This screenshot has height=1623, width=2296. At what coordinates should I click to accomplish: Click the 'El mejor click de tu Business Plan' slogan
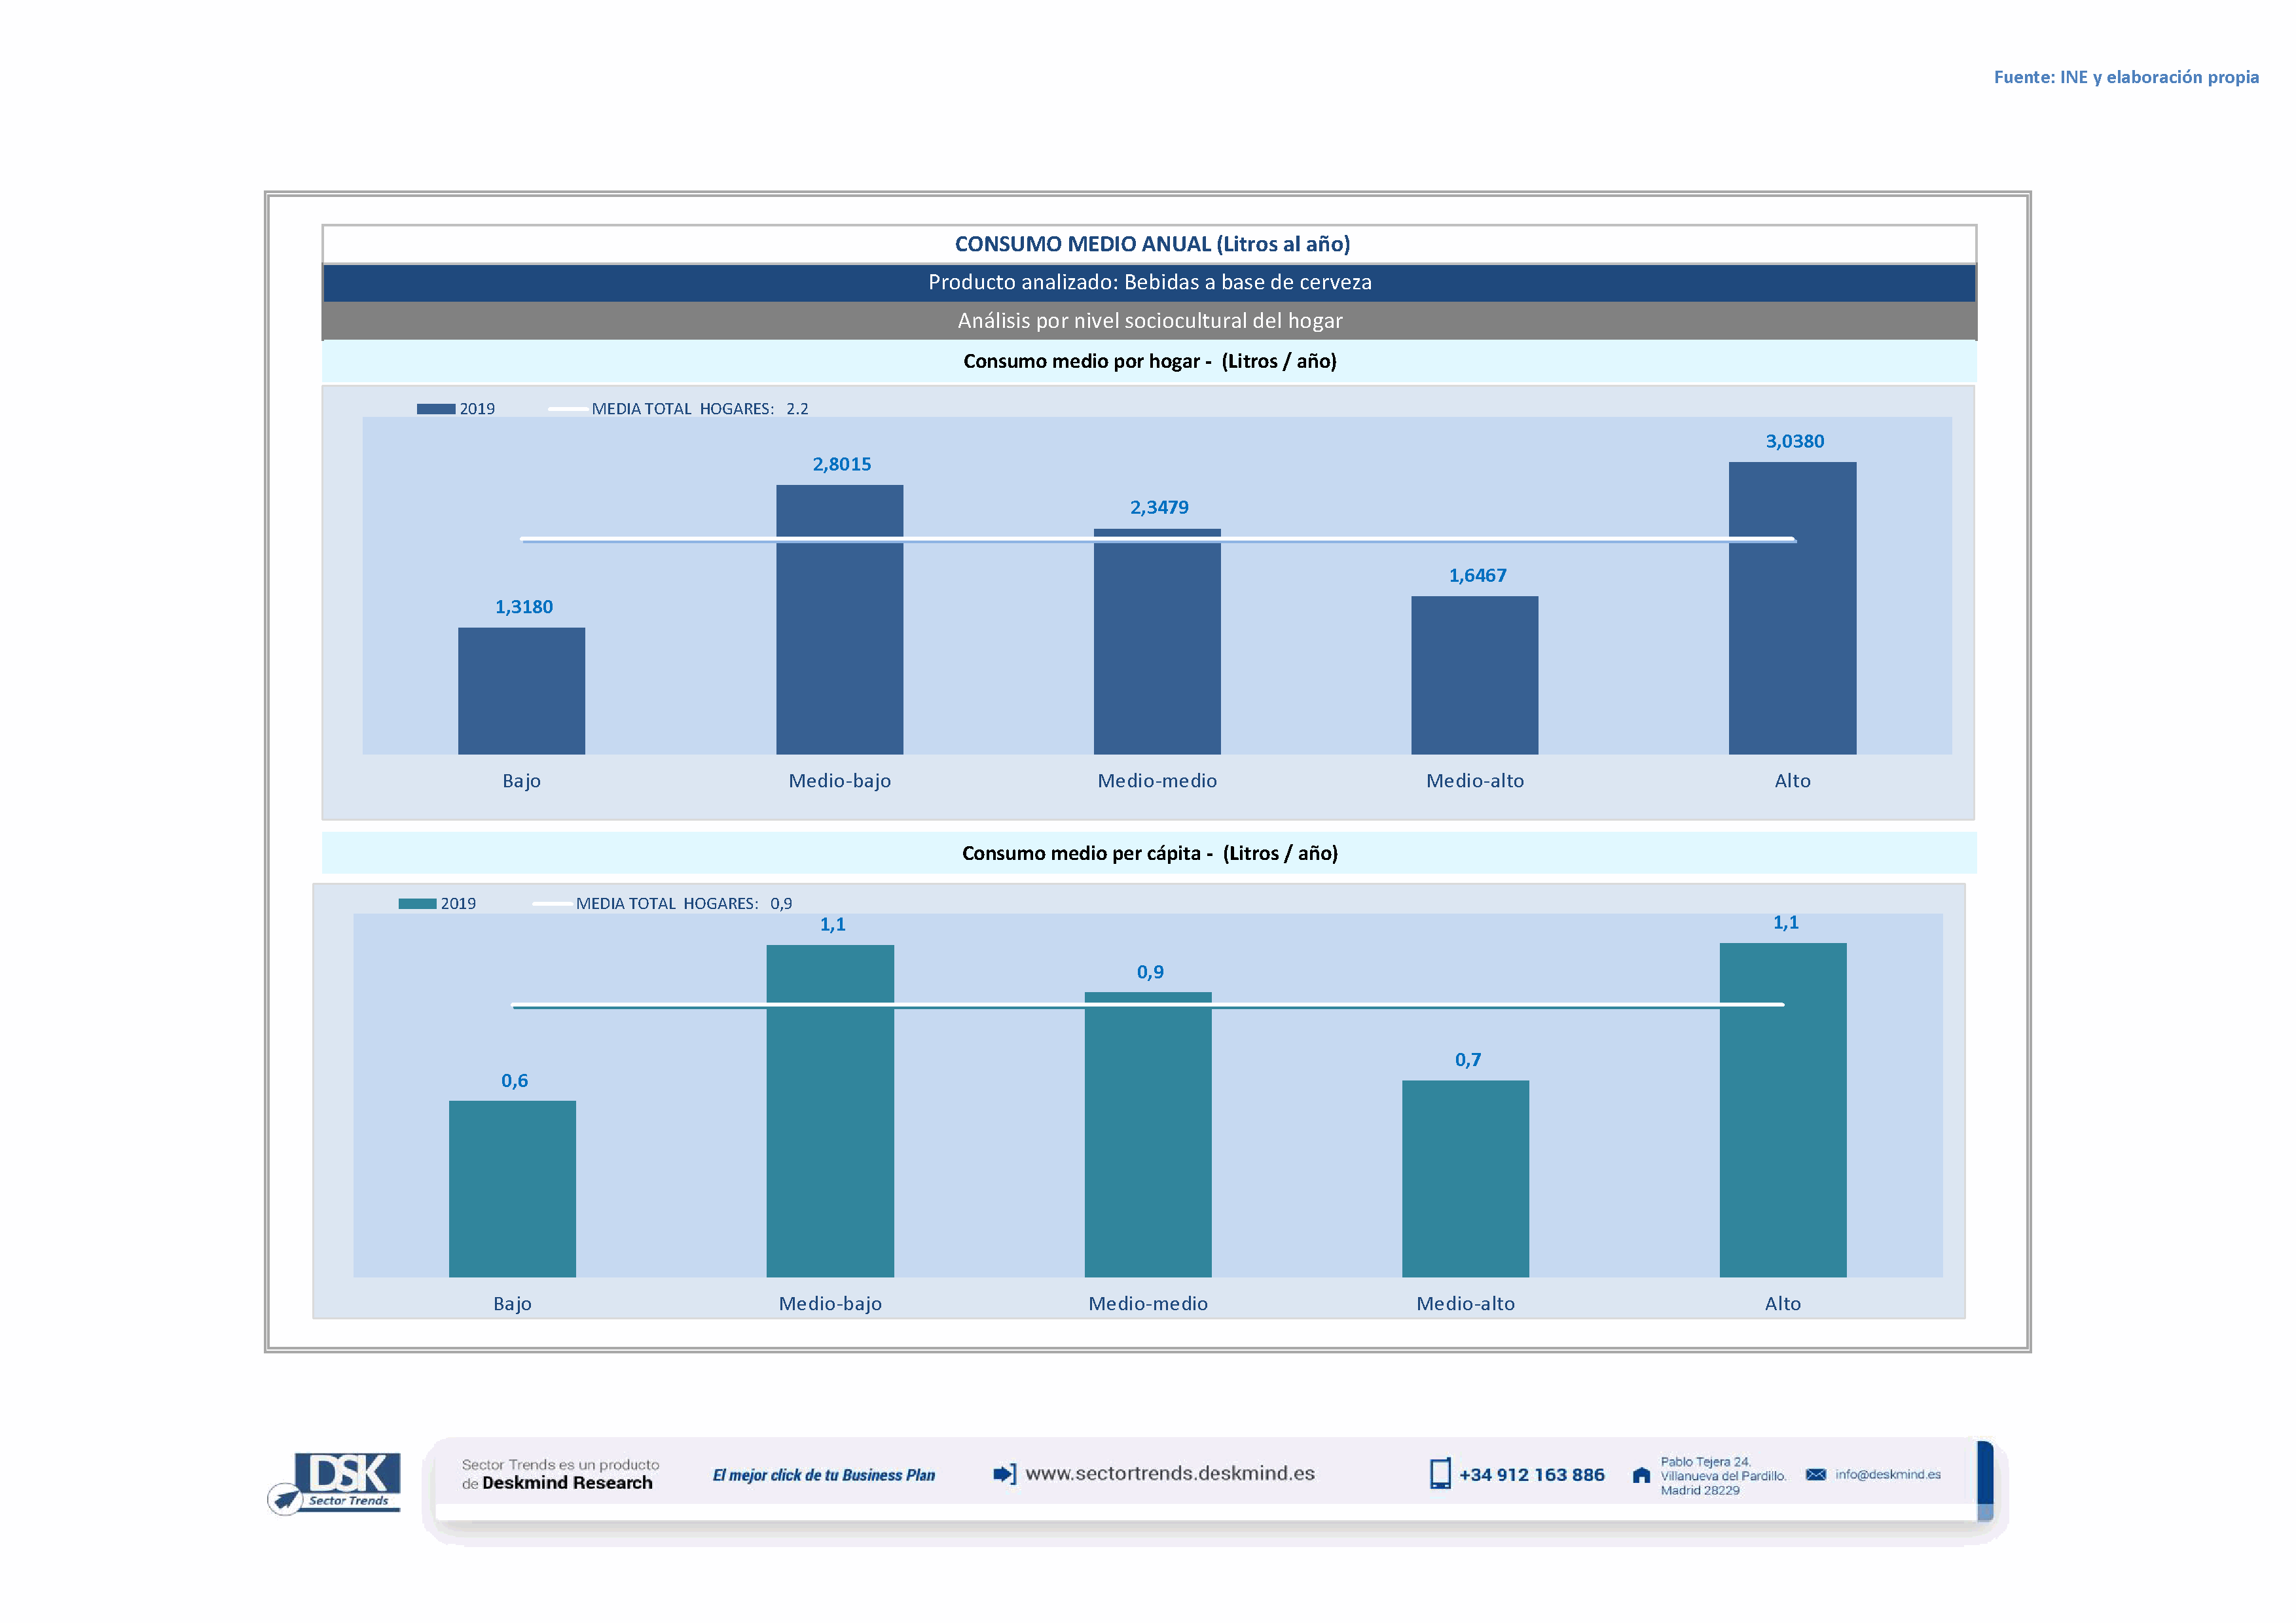[x=823, y=1475]
